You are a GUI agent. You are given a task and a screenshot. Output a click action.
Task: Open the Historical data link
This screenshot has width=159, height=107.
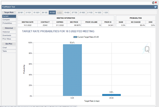[9, 32]
